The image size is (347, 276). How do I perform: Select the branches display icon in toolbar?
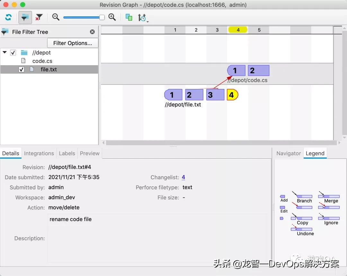(x=129, y=17)
